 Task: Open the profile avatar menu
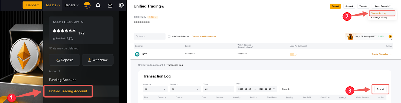coord(87,5)
